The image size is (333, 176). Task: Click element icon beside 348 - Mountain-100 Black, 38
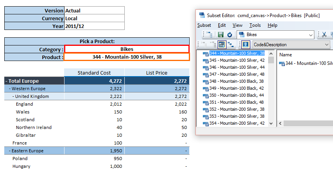click(206, 82)
